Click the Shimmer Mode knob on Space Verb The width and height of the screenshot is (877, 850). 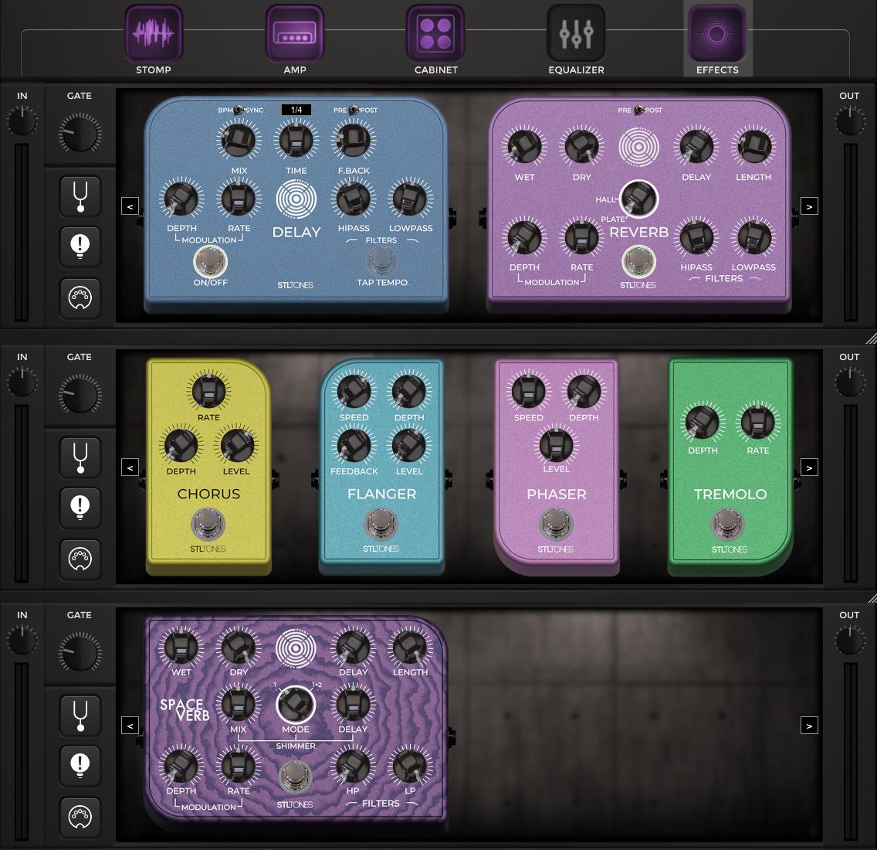pos(296,704)
